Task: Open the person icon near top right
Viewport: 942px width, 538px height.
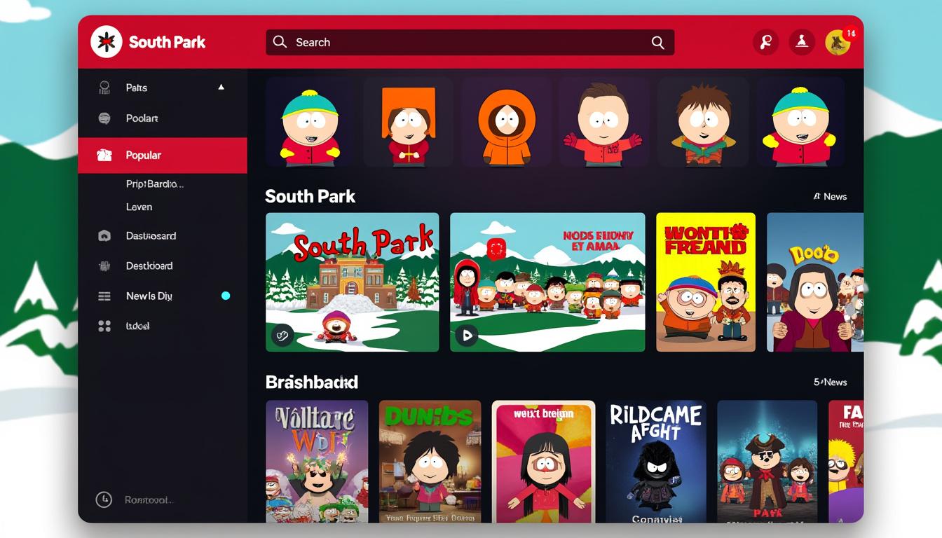Action: click(802, 42)
